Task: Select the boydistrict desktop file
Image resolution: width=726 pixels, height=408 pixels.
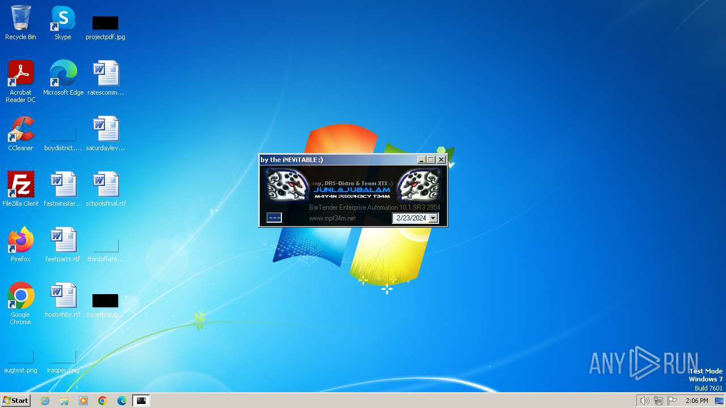Action: [x=63, y=139]
